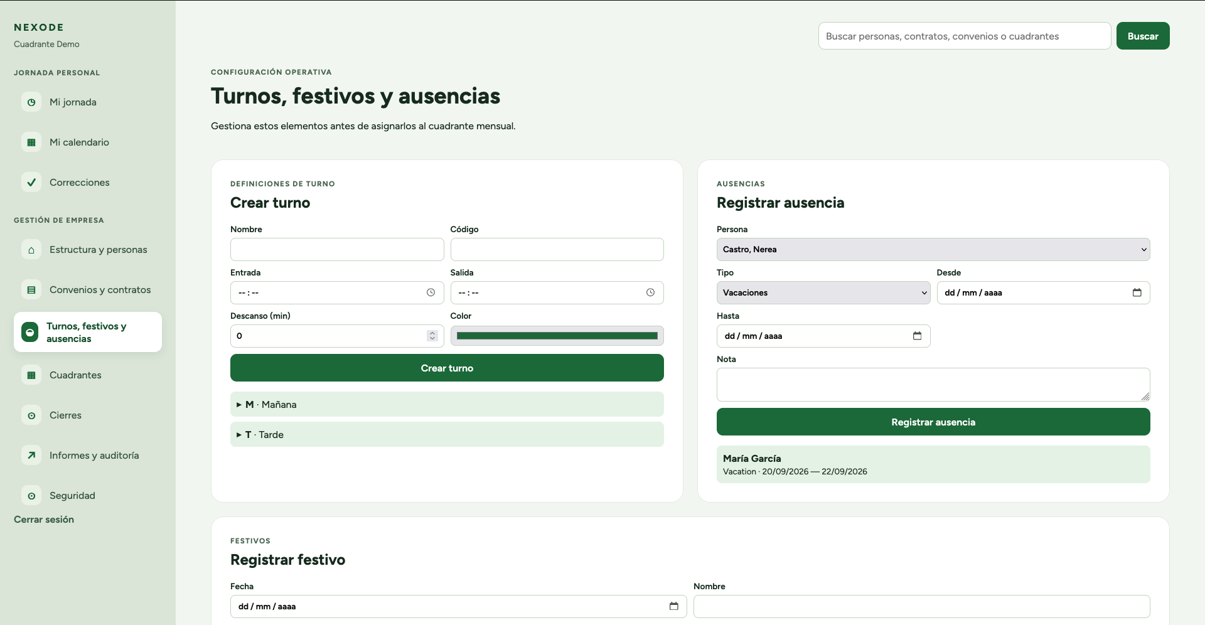This screenshot has width=1205, height=625.
Task: Expand the T · Tarde turno row
Action: point(447,435)
